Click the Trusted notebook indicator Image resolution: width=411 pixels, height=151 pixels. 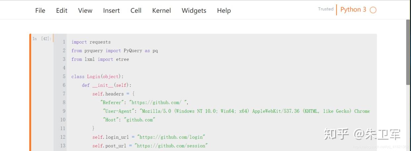click(325, 9)
